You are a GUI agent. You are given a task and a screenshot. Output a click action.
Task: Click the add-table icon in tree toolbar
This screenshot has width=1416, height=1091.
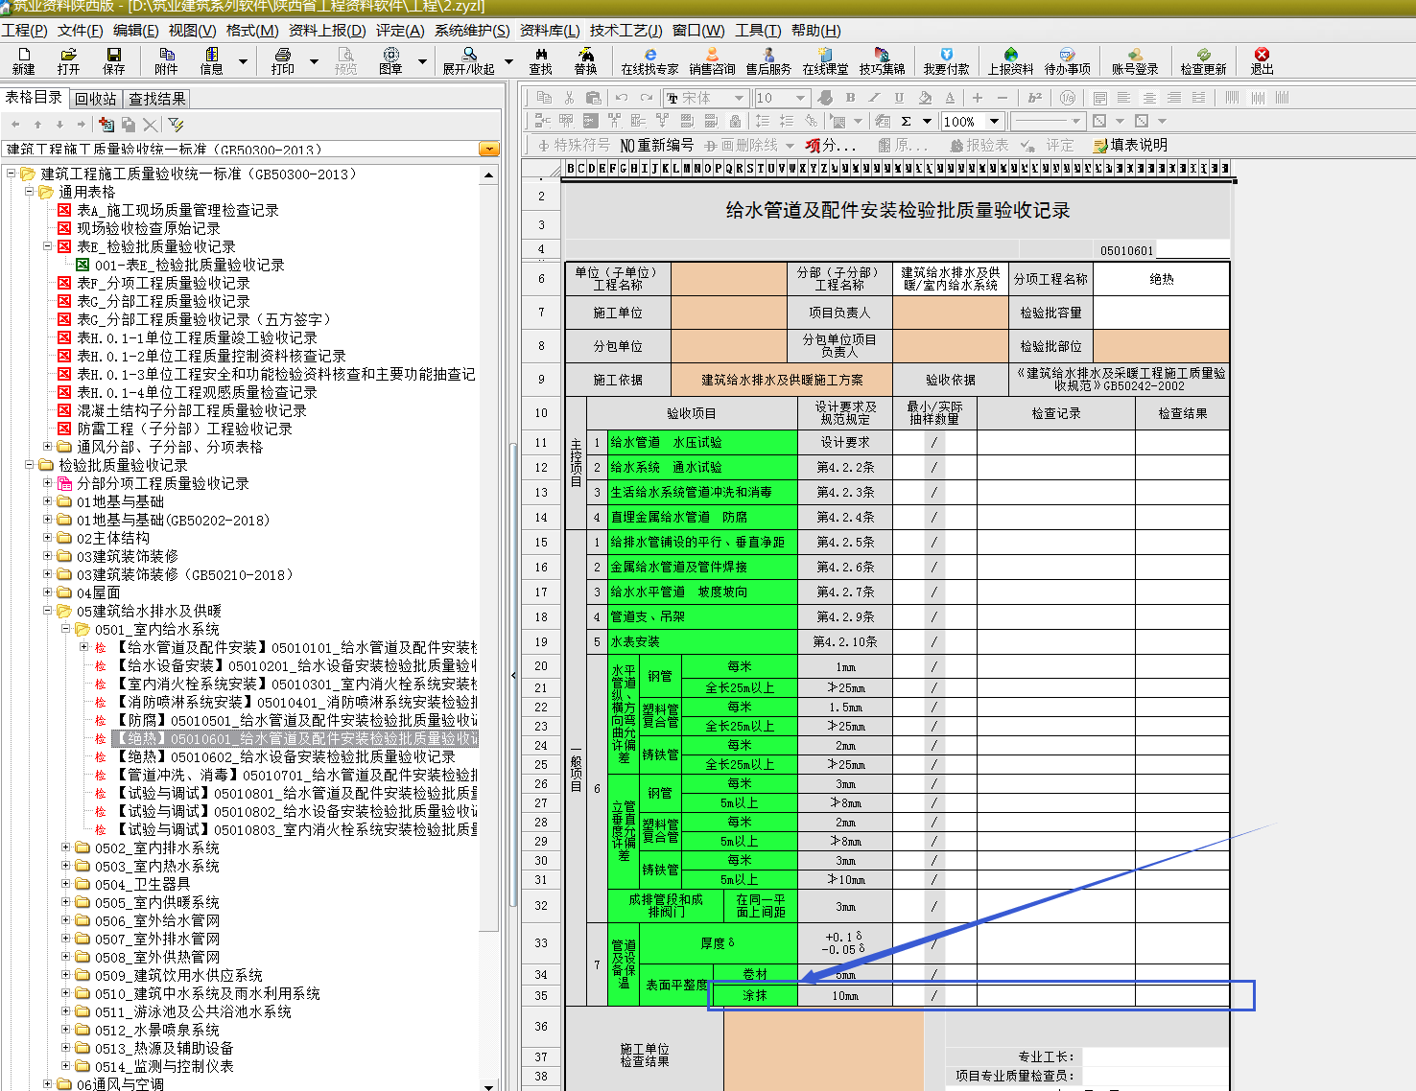point(106,125)
